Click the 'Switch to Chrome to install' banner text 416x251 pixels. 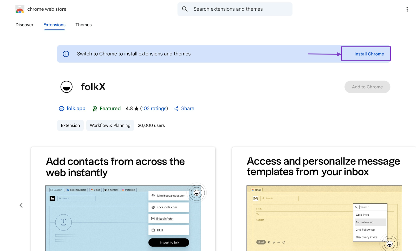134,54
